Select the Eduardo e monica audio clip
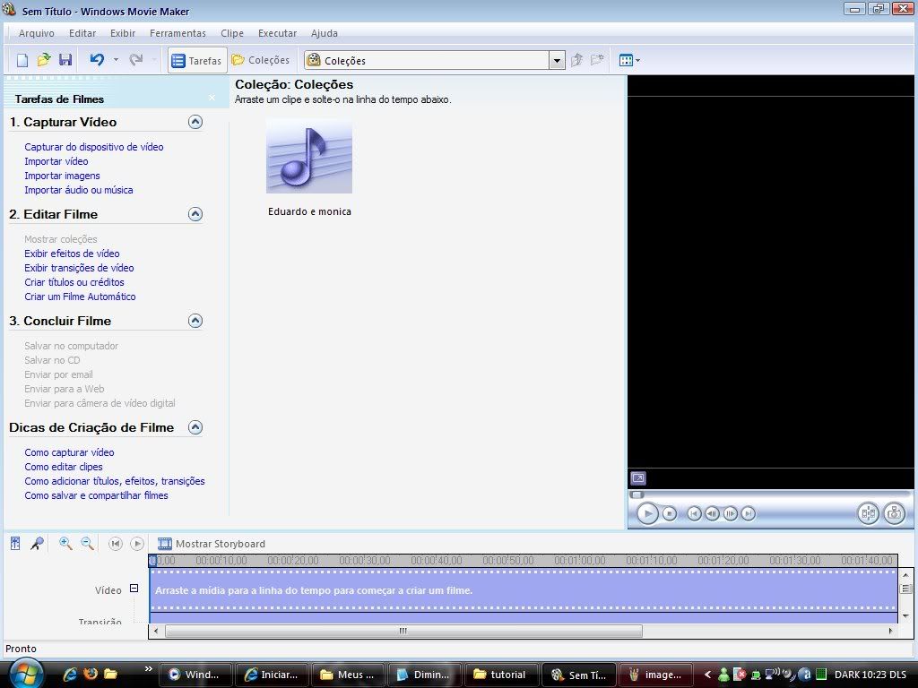This screenshot has height=688, width=918. click(309, 157)
